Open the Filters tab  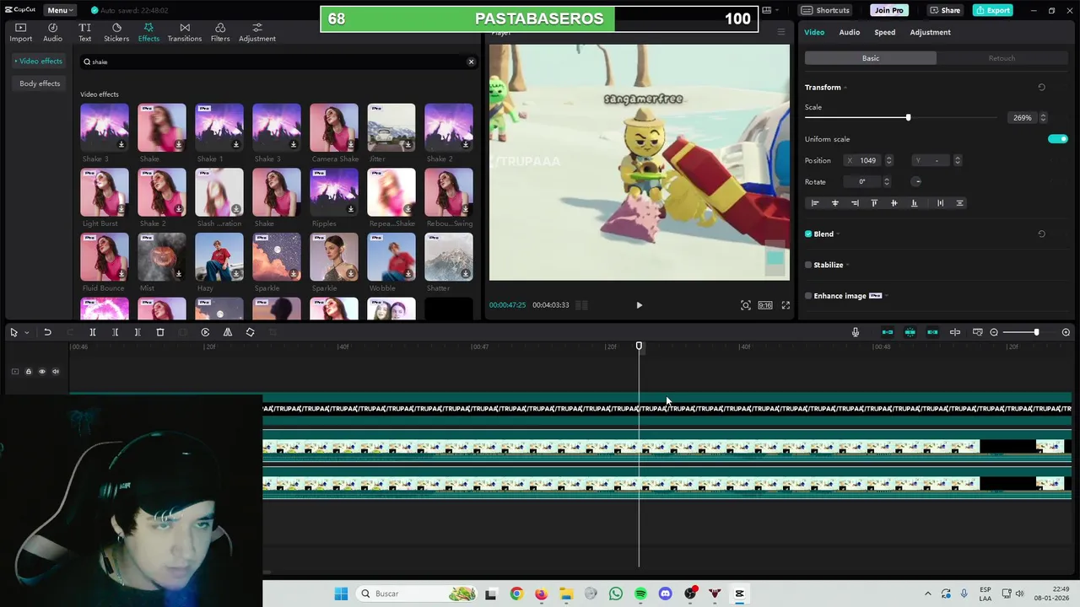click(220, 32)
